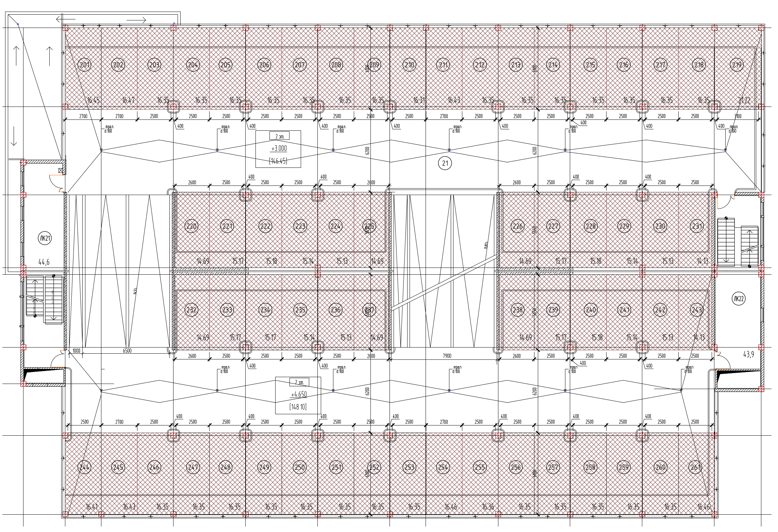Select the parking space 219 marker
Image resolution: width=778 pixels, height=532 pixels.
pyautogui.click(x=737, y=65)
